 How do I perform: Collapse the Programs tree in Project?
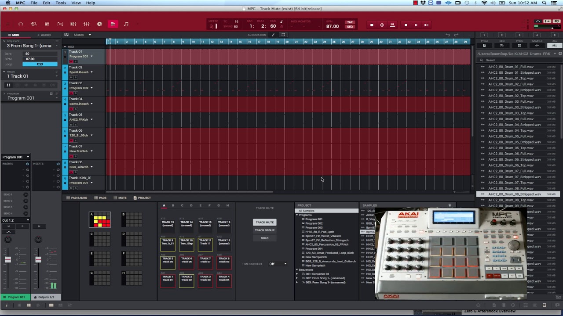click(297, 215)
